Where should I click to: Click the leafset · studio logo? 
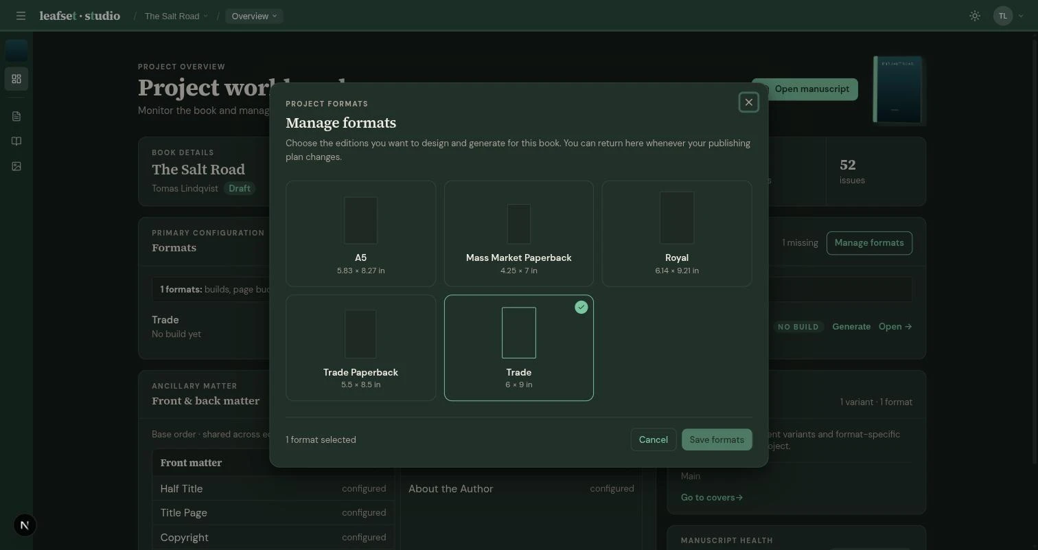point(80,16)
